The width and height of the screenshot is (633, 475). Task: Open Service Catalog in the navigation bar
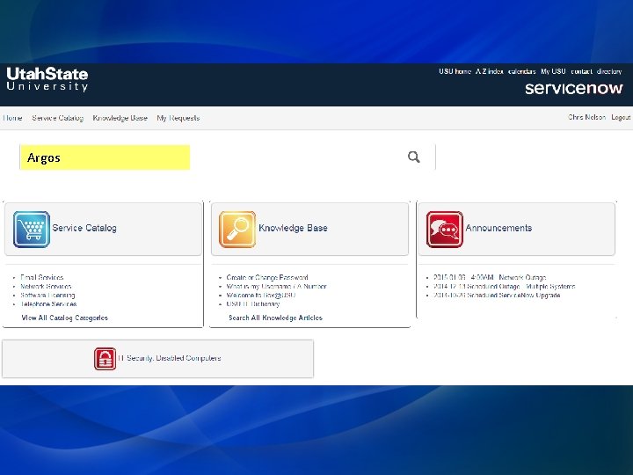pos(58,118)
